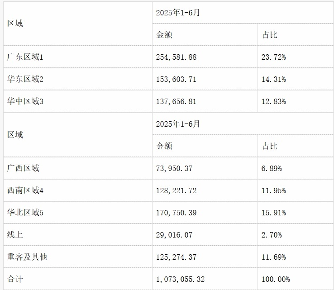Select the 合计 total row label

tap(15, 279)
